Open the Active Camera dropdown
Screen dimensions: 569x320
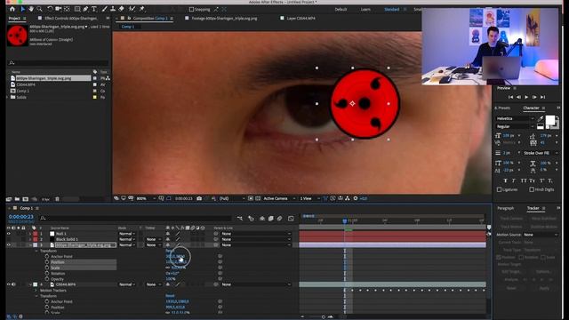279,199
